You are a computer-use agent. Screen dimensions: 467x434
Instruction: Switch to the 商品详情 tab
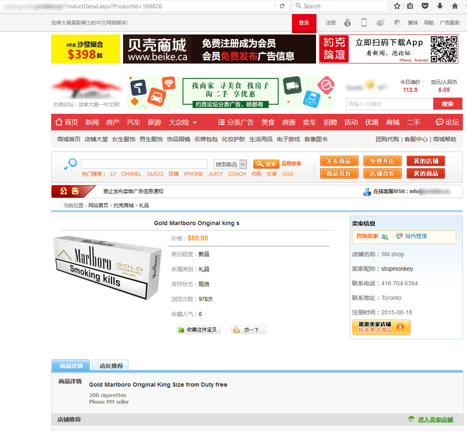(71, 365)
